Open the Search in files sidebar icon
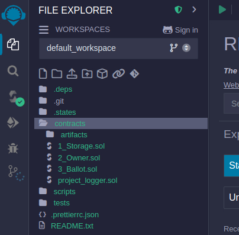The height and width of the screenshot is (235, 239). pyautogui.click(x=13, y=70)
